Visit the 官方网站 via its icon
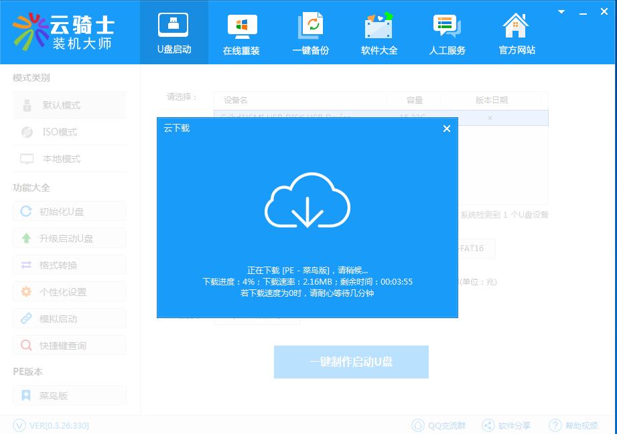 (x=515, y=31)
